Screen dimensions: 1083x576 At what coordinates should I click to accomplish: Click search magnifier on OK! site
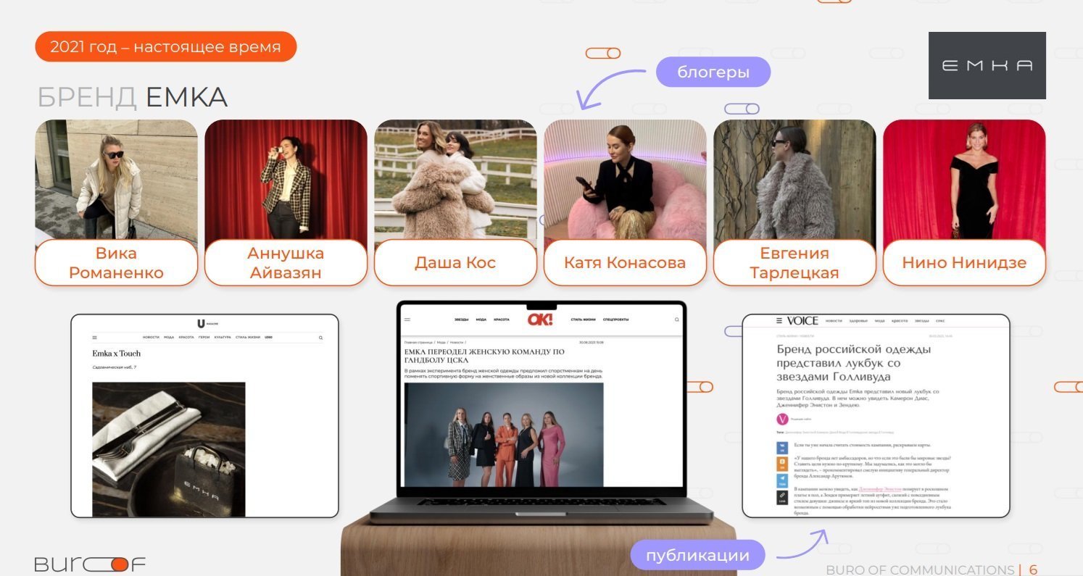coord(677,320)
